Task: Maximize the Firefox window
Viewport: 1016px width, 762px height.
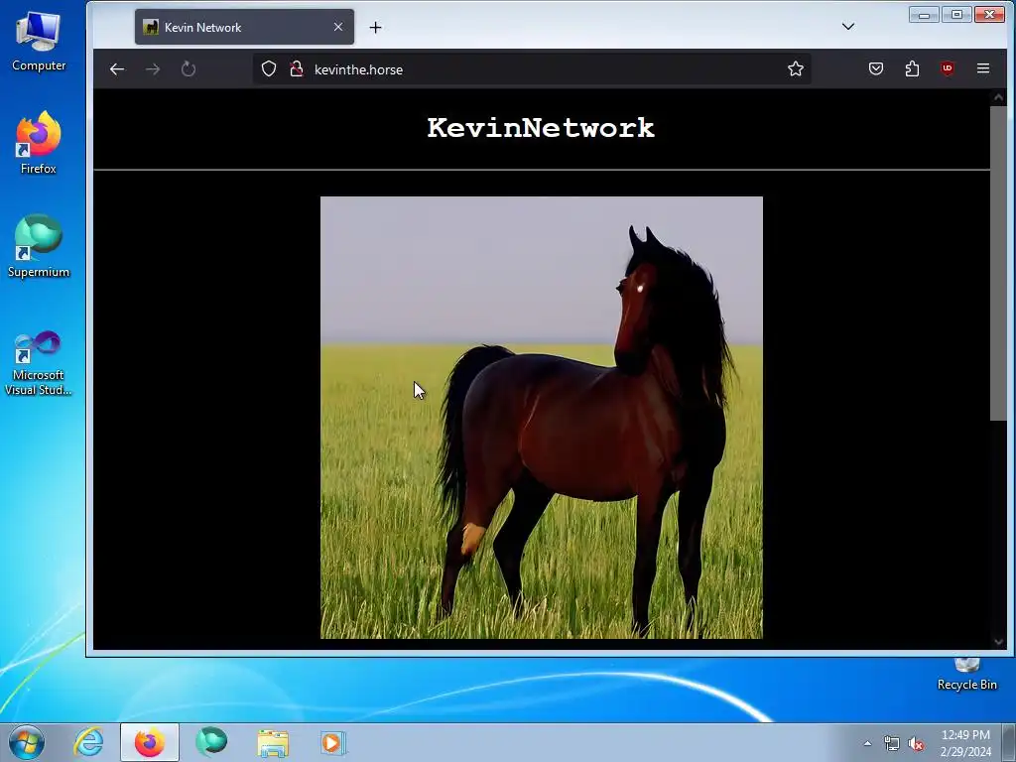Action: [x=956, y=14]
